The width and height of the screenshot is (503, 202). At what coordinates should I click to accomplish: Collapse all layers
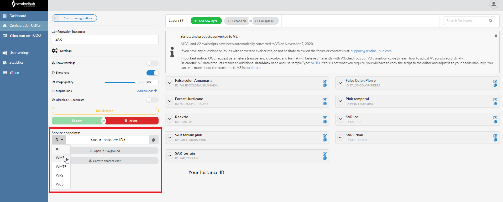pos(265,21)
